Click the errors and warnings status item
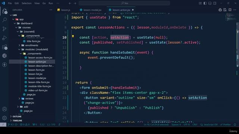Viewport: 239px width, 134px height. point(25,125)
